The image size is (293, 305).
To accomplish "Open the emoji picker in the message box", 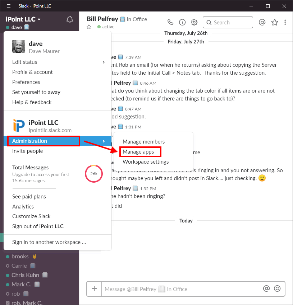I will click(277, 288).
